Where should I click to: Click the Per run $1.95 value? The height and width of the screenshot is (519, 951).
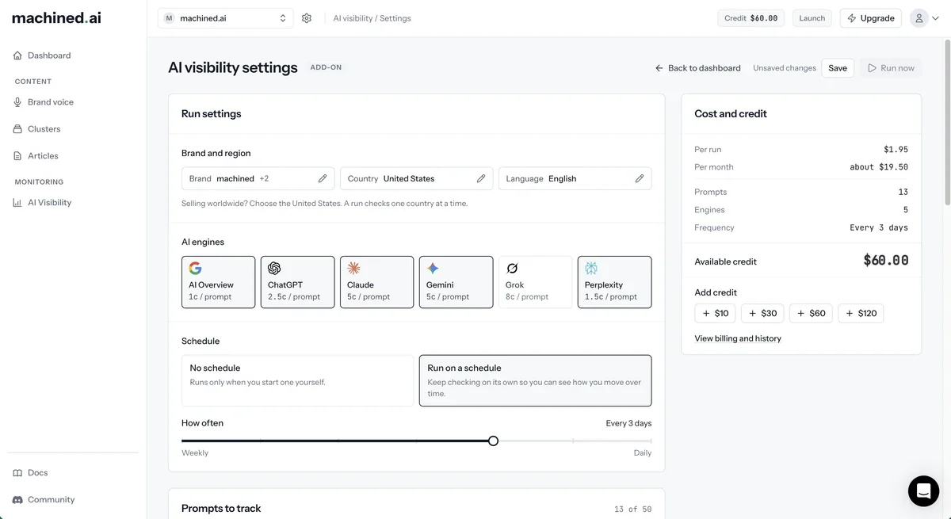pyautogui.click(x=896, y=150)
